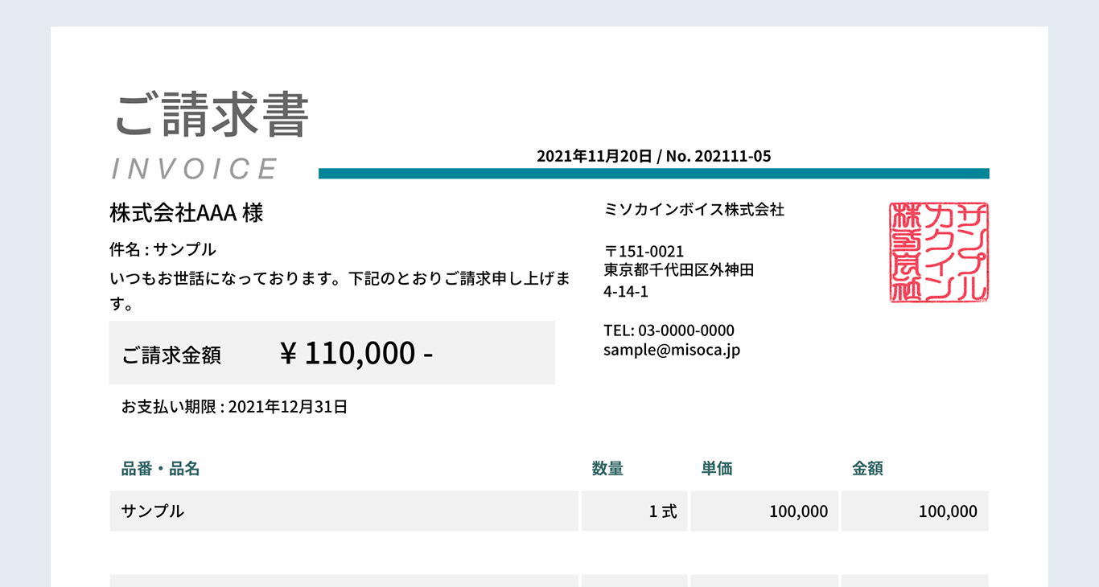Click the ご請求書 title heading
The height and width of the screenshot is (587, 1099).
[212, 116]
